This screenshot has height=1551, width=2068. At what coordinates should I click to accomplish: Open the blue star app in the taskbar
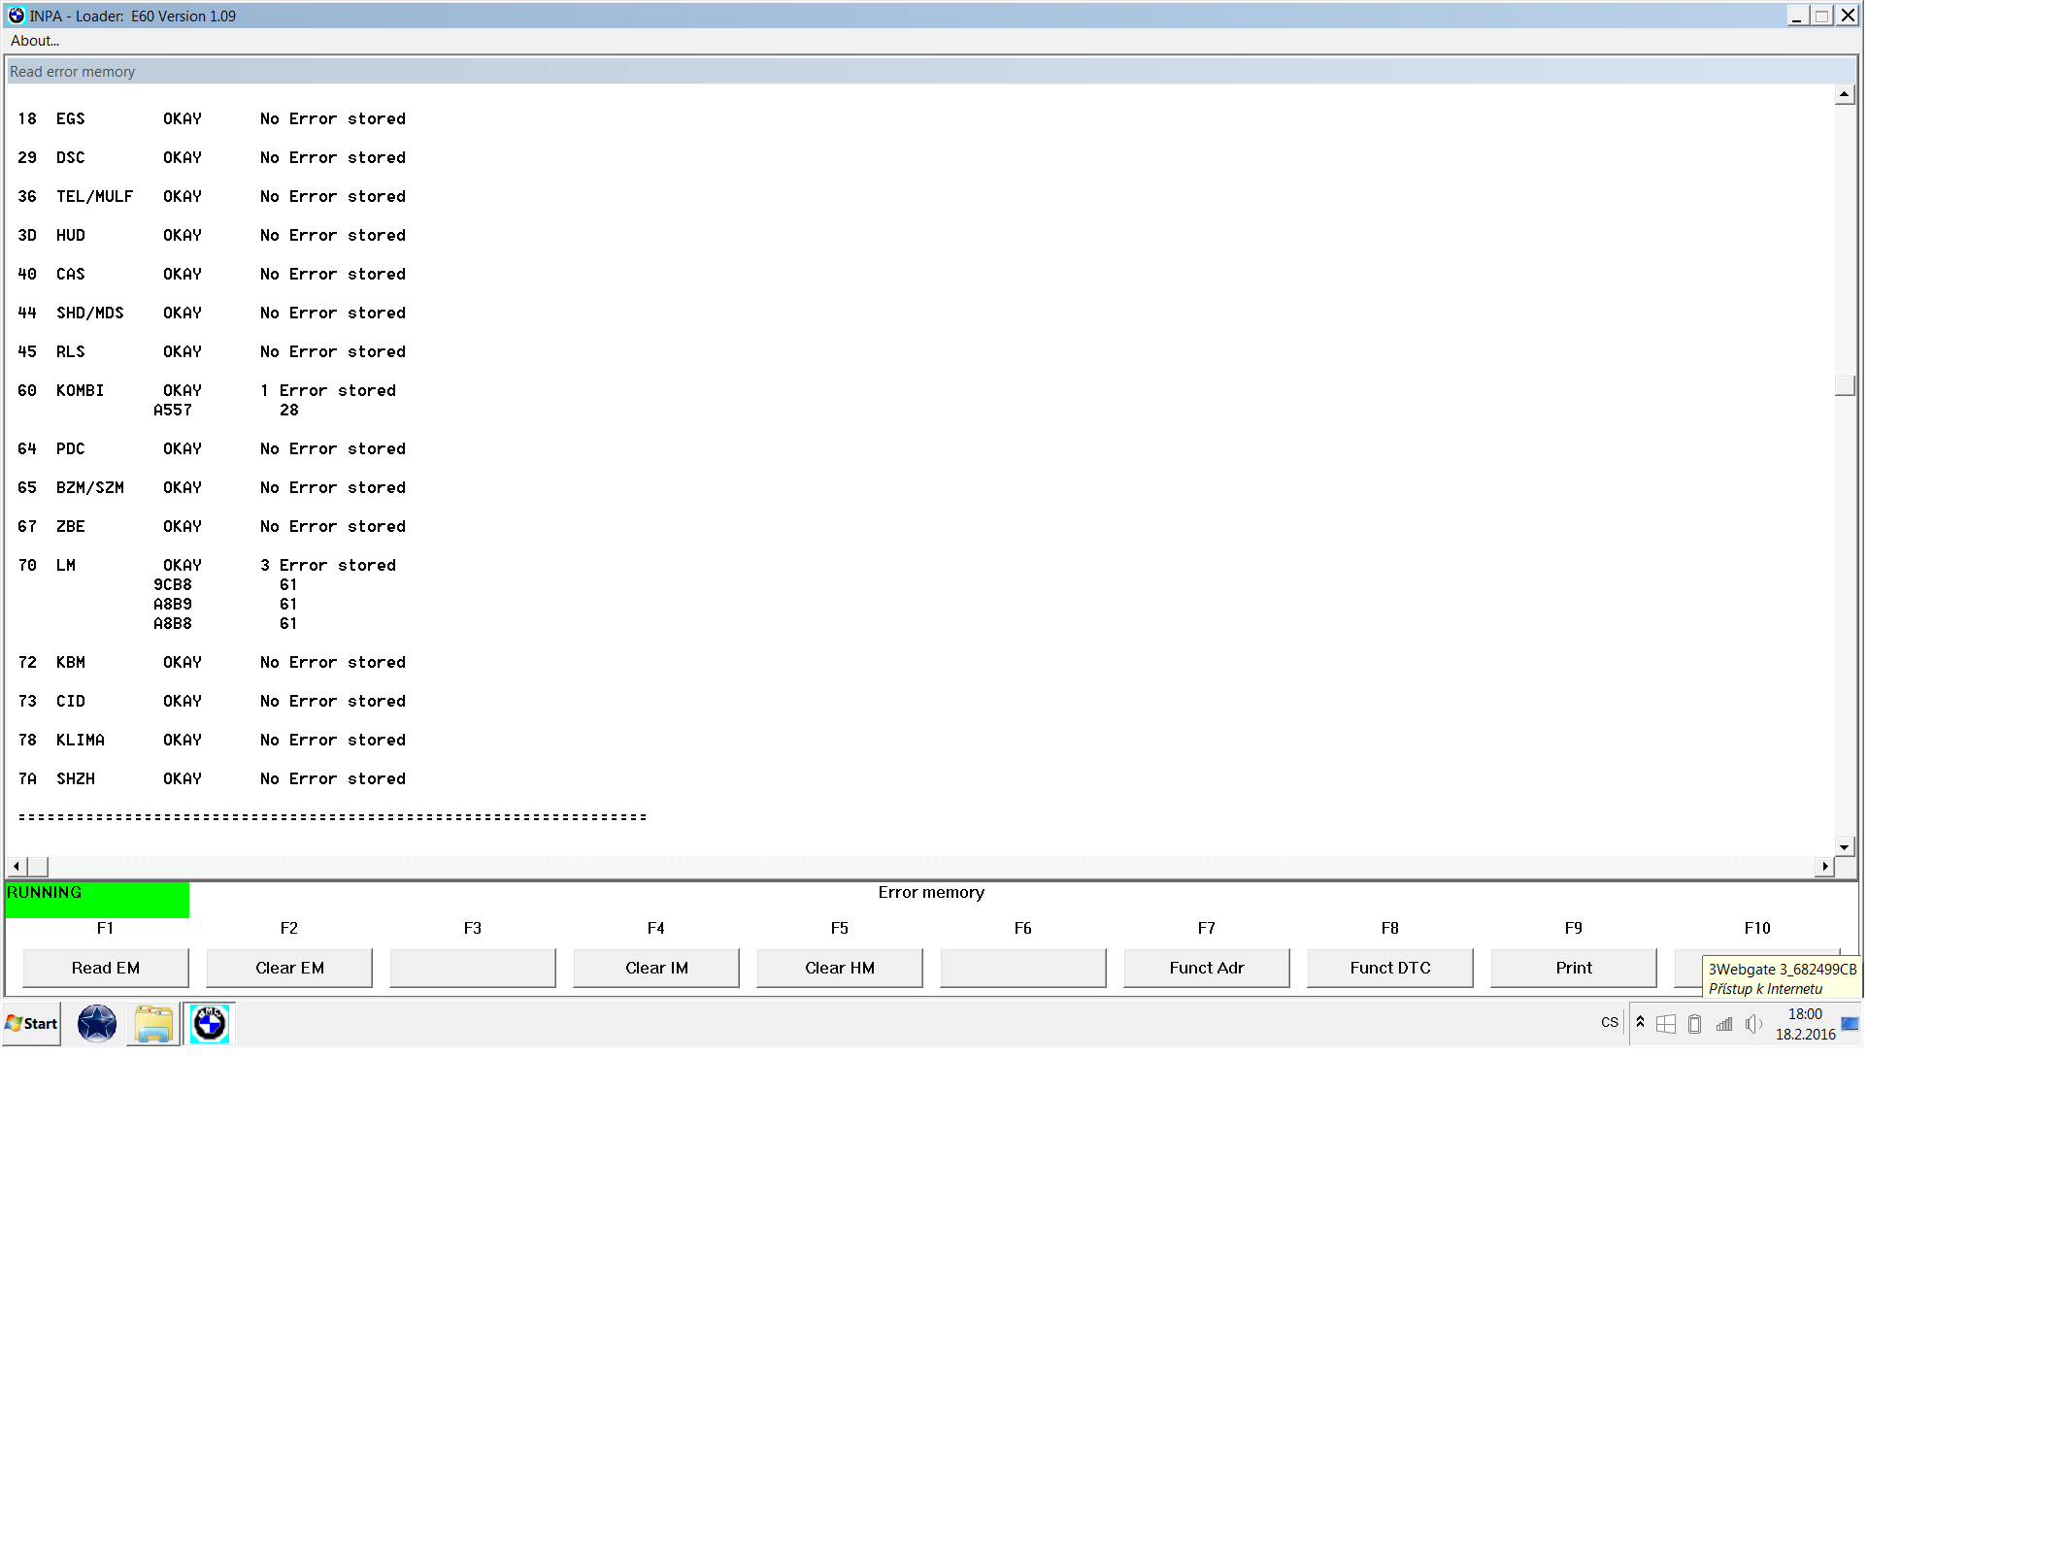click(97, 1024)
